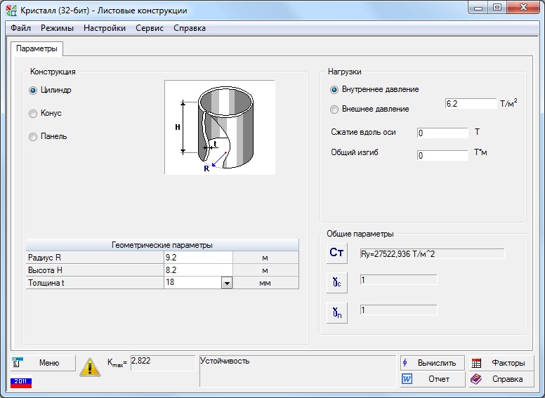545x398 pixels.
Task: Click the Радиус R value field
Action: (197, 258)
